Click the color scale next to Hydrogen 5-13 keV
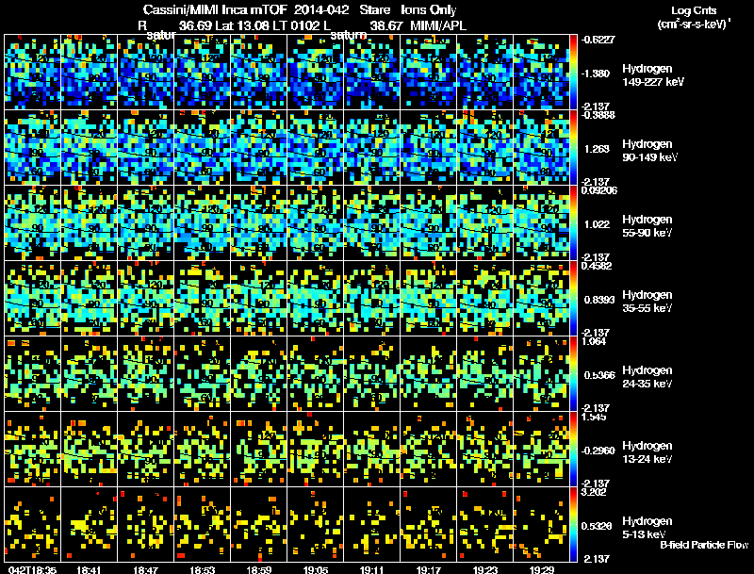Viewport: 754px width, 574px height. point(573,525)
